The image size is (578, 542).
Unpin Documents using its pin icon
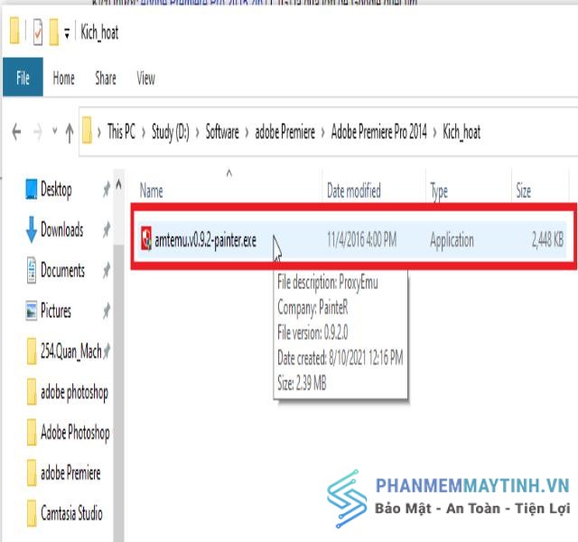[107, 270]
